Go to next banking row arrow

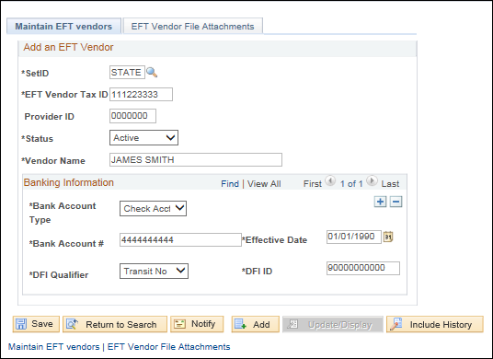point(372,181)
